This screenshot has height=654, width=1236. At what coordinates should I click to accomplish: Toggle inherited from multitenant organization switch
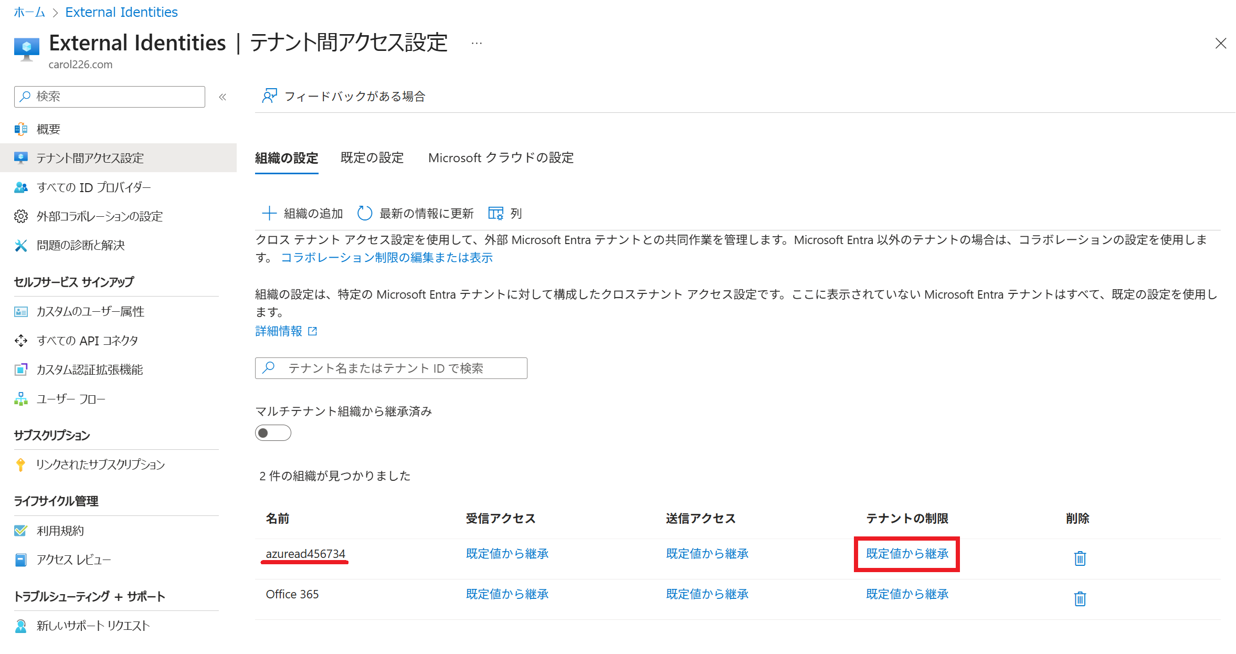click(x=273, y=433)
